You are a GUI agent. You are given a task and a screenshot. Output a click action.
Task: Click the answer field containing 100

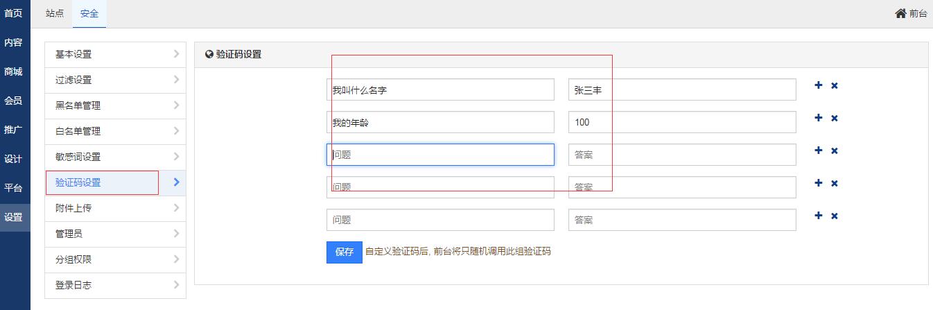coord(681,122)
